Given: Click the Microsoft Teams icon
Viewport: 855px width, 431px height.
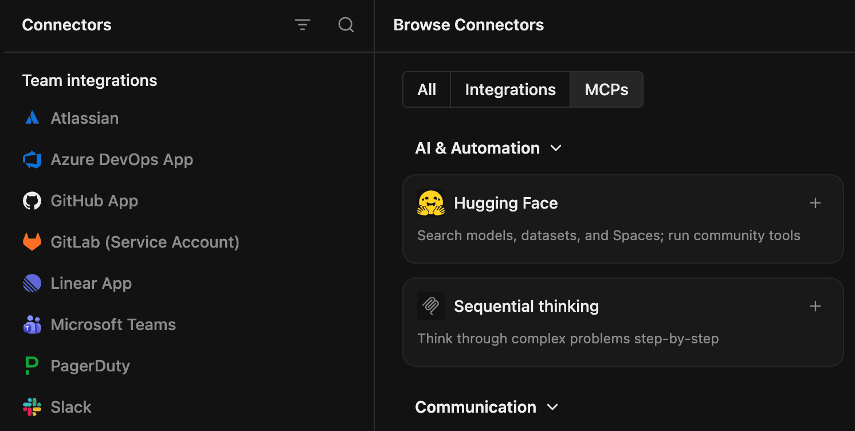Looking at the screenshot, I should pos(32,324).
